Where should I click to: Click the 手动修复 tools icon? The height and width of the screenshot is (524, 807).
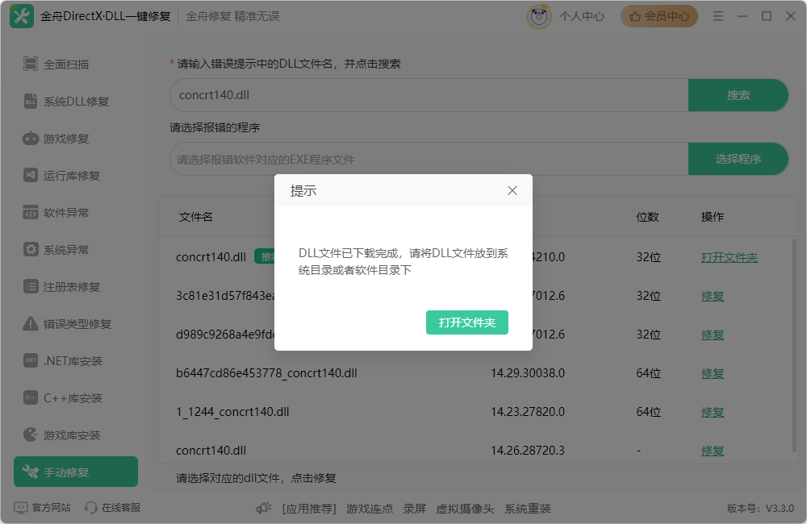[31, 472]
